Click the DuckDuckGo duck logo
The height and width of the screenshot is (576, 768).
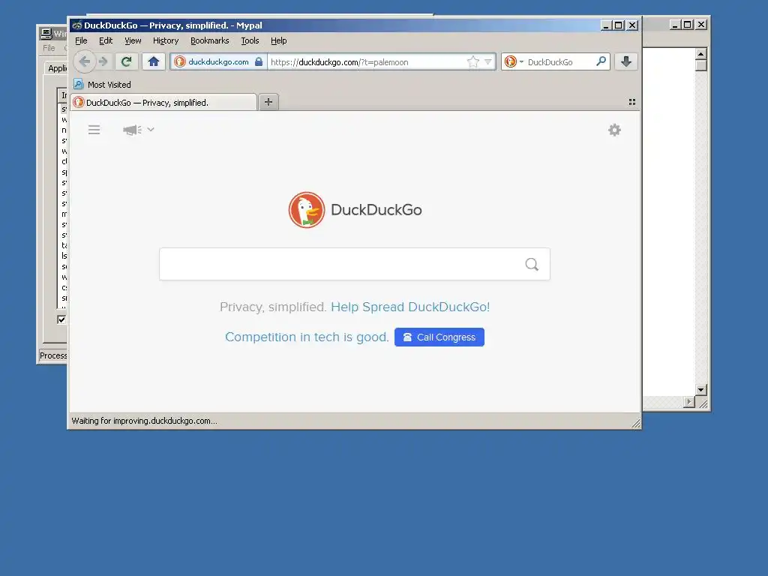tap(307, 210)
